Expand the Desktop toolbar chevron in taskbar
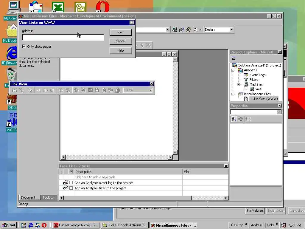This screenshot has height=229, width=305. 246,224
